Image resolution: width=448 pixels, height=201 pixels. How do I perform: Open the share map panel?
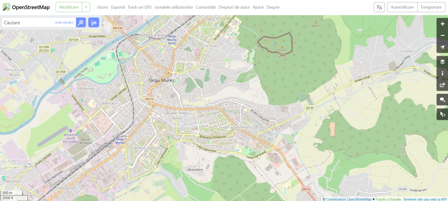click(x=442, y=85)
